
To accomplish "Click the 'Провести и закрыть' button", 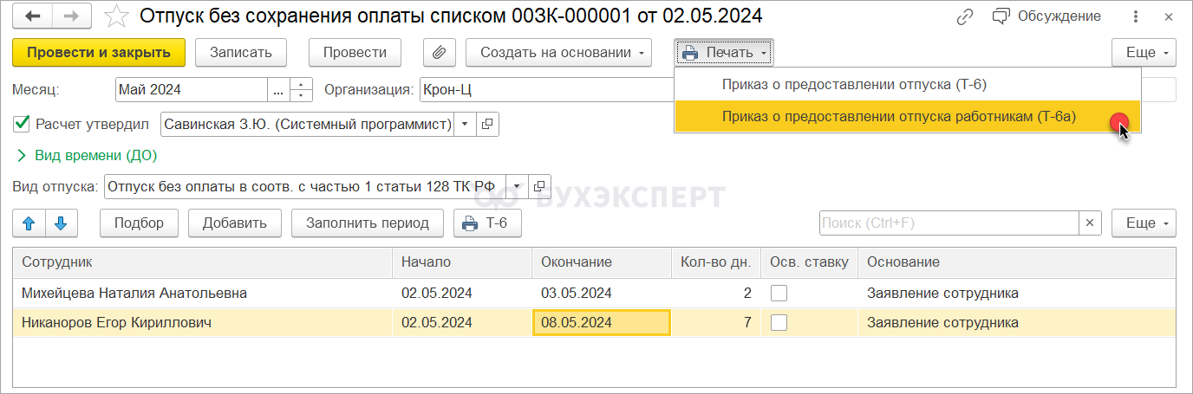I will [98, 52].
